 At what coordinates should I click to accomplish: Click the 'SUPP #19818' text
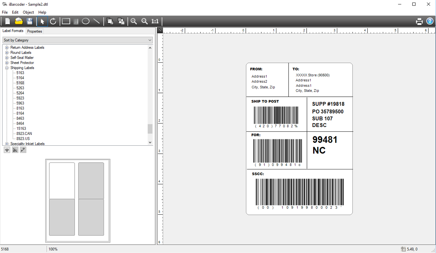[328, 104]
